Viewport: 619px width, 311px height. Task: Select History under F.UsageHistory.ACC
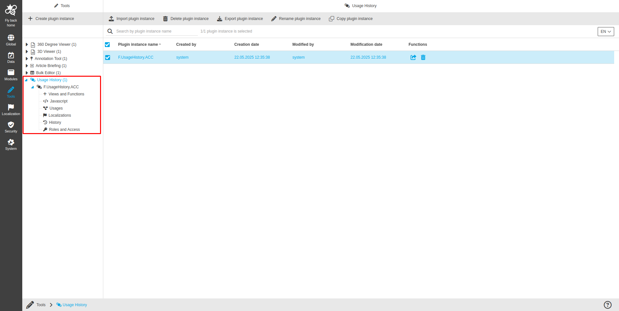point(55,122)
